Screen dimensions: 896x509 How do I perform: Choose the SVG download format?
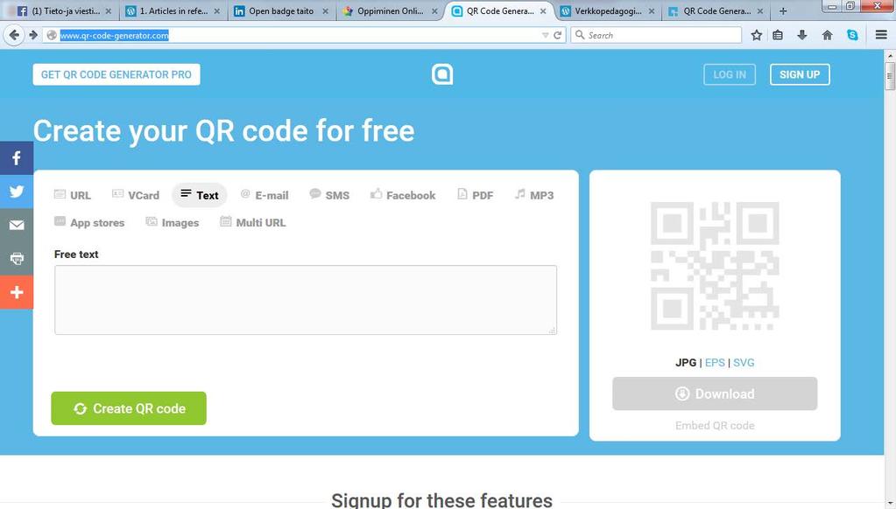[x=744, y=362]
